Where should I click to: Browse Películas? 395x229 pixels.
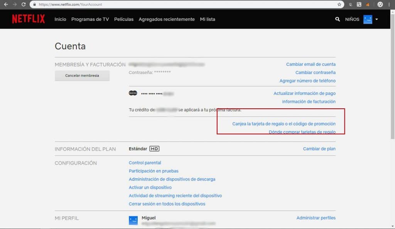[x=124, y=19]
